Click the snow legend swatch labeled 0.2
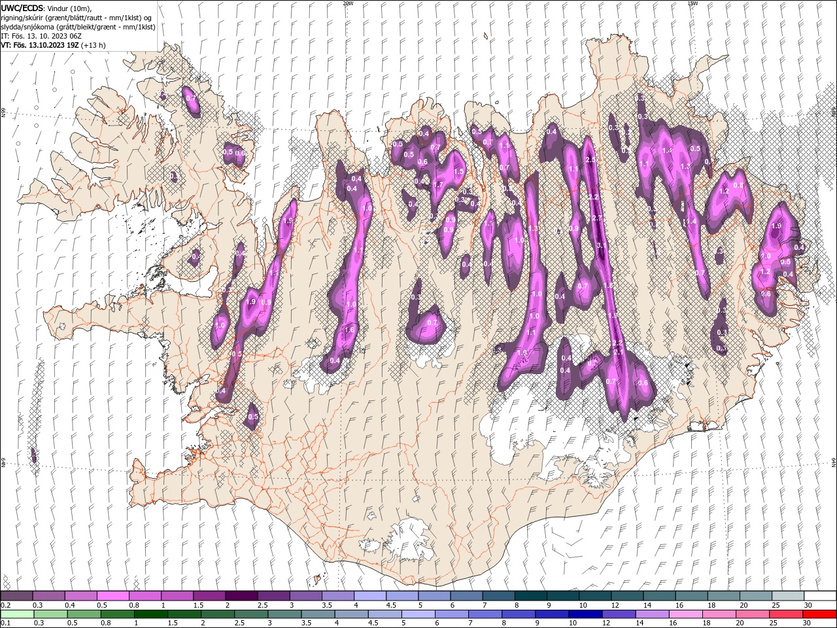This screenshot has height=628, width=837. [x=16, y=596]
